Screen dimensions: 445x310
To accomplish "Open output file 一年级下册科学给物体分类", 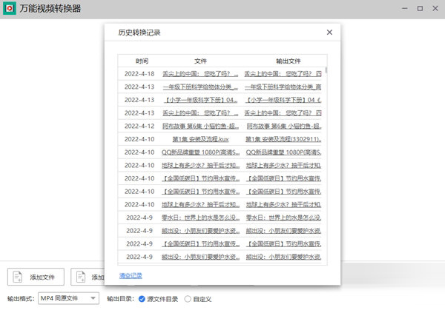I will (x=283, y=87).
